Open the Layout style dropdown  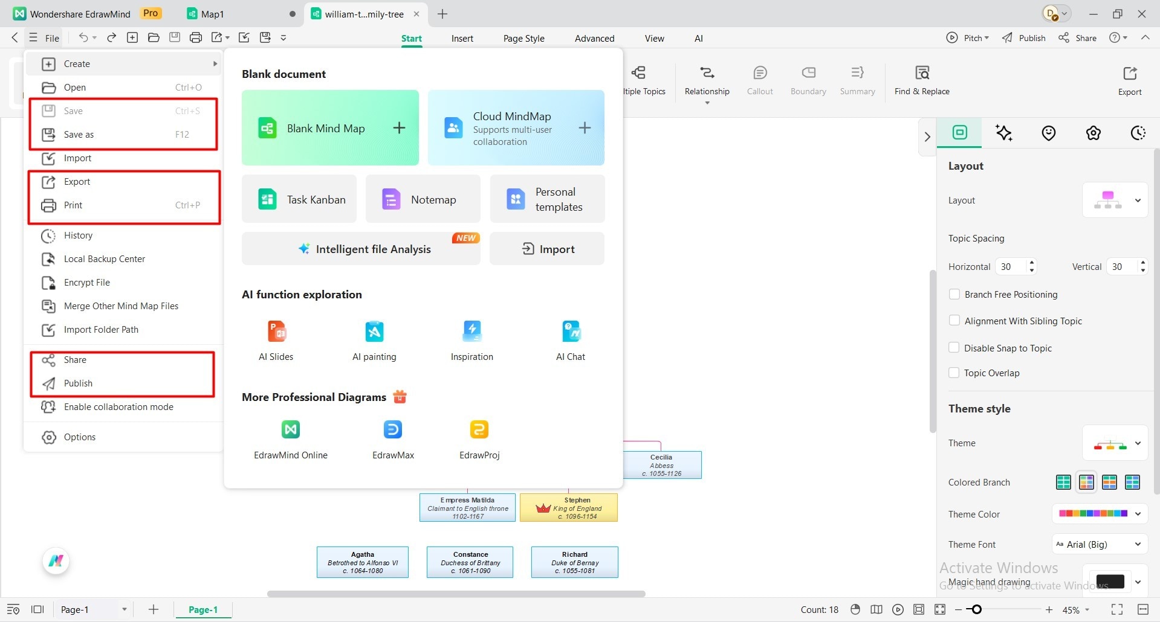(1139, 200)
